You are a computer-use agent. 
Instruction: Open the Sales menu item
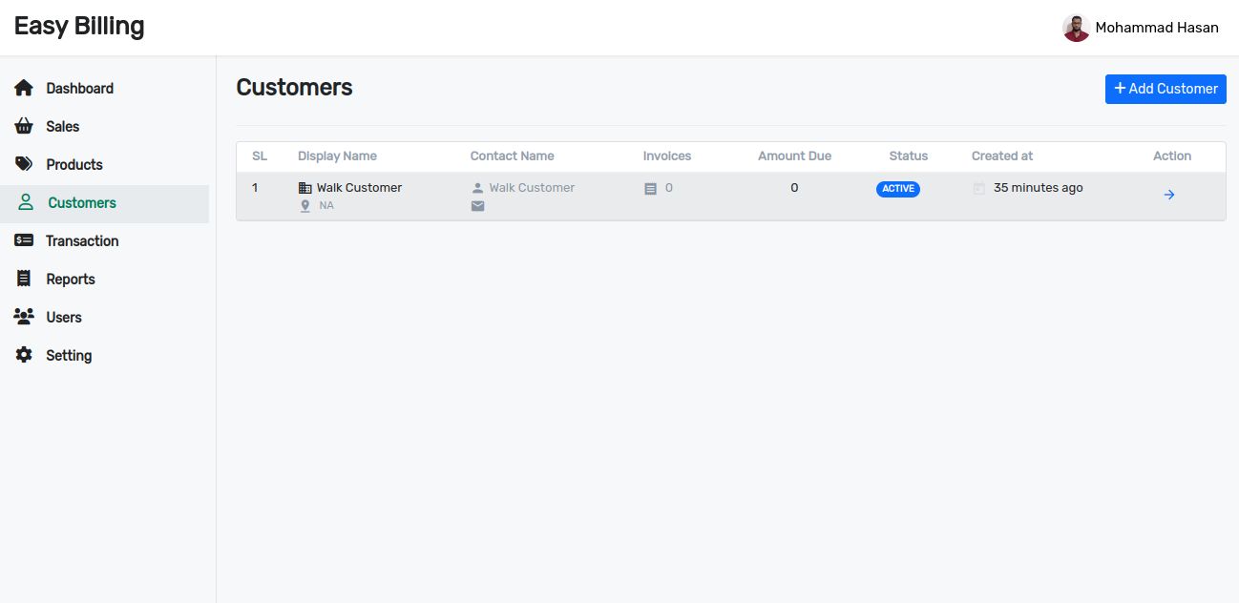coord(105,126)
